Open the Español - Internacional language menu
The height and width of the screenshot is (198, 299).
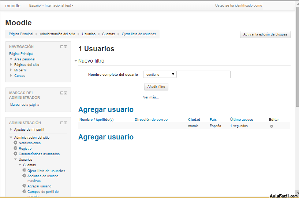click(51, 5)
